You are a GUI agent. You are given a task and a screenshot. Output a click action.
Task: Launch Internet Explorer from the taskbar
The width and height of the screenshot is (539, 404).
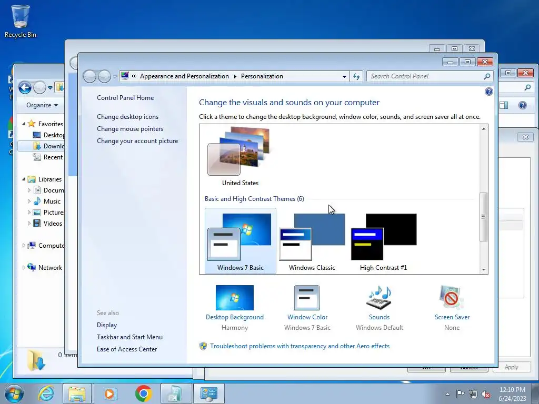pyautogui.click(x=46, y=393)
